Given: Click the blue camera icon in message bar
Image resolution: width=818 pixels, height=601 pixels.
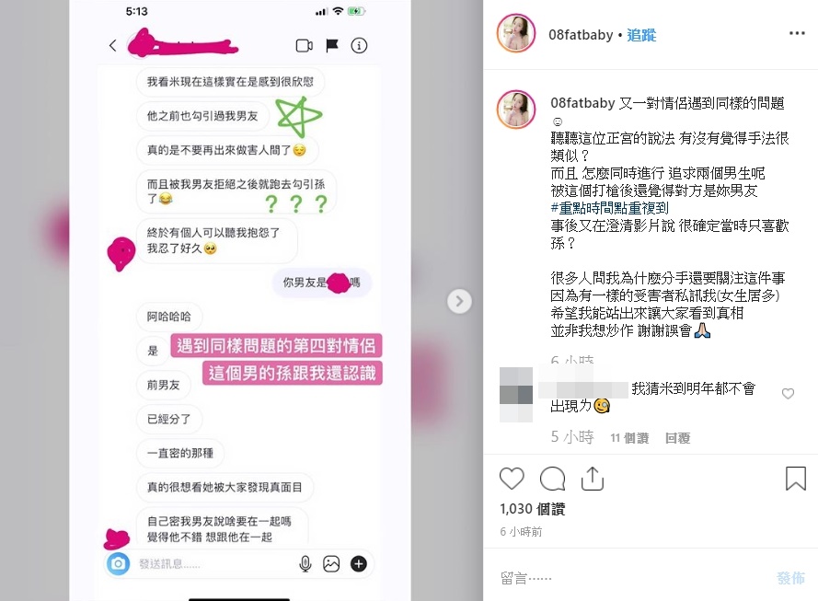Looking at the screenshot, I should click(119, 564).
